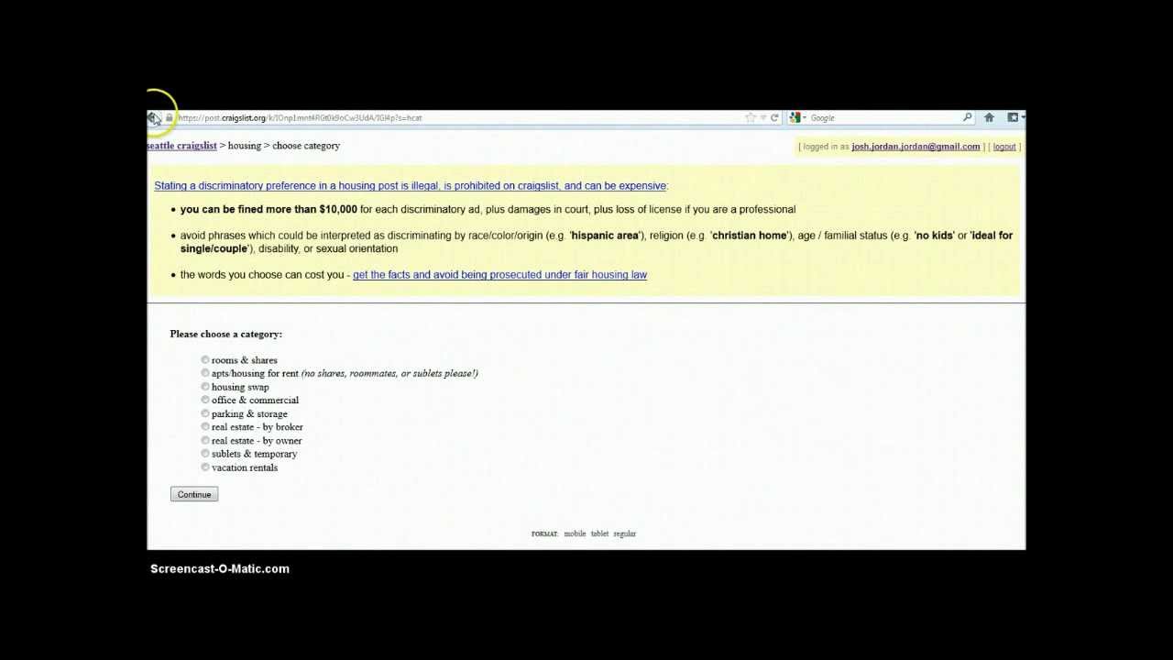Choose real estate - by owner
This screenshot has height=660, width=1173.
205,440
